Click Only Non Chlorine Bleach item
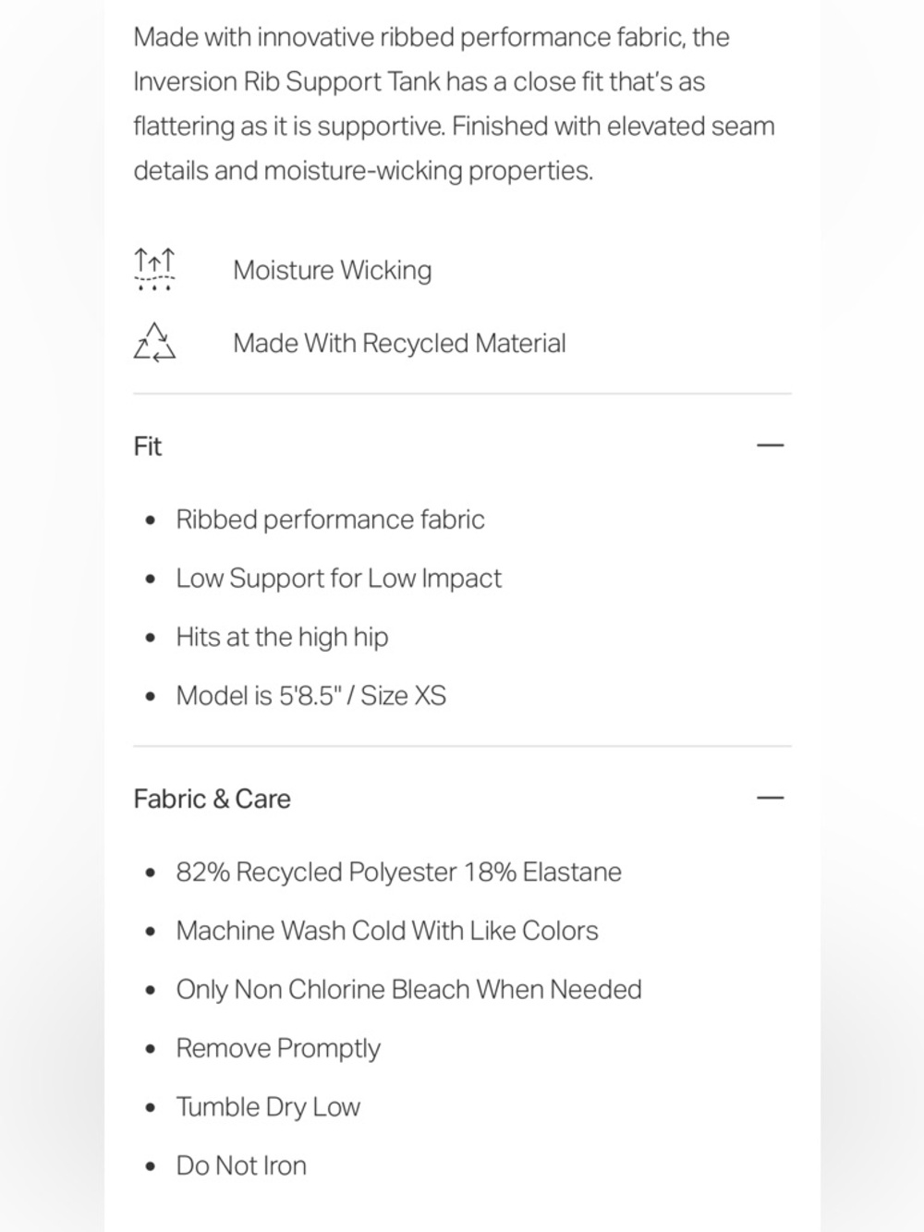Viewport: 924px width, 1232px height. tap(408, 990)
